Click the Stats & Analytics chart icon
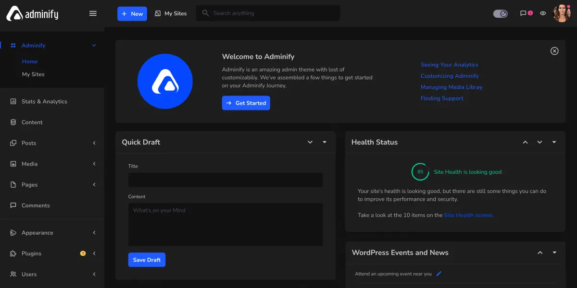This screenshot has width=577, height=288. click(13, 101)
